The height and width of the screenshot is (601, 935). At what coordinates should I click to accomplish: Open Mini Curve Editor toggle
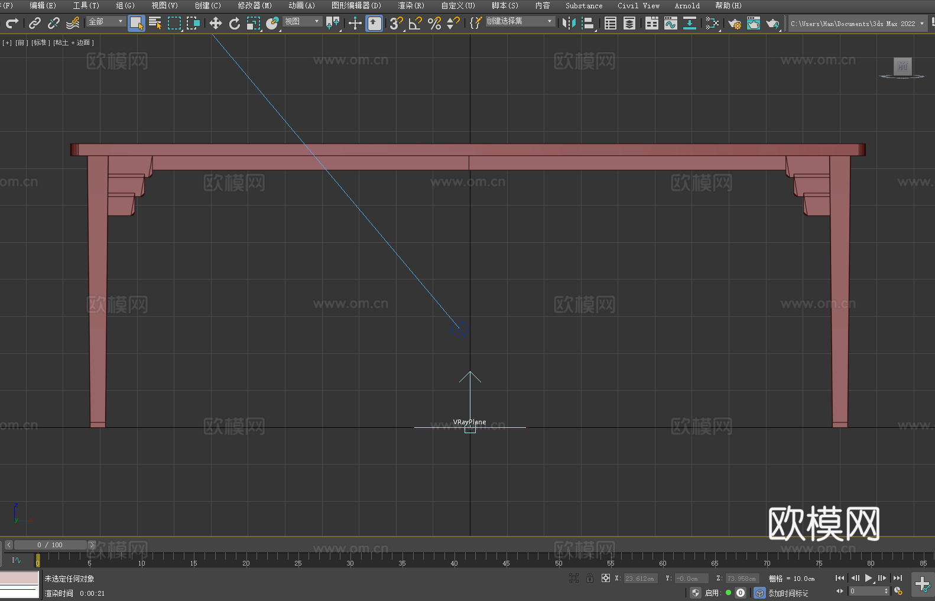pos(17,560)
